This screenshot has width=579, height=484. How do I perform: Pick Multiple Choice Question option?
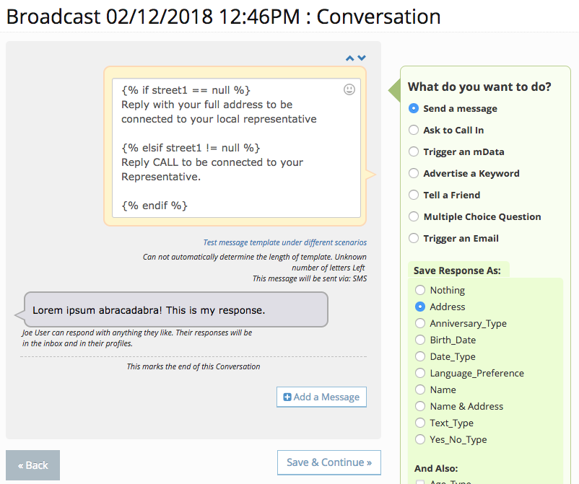414,216
